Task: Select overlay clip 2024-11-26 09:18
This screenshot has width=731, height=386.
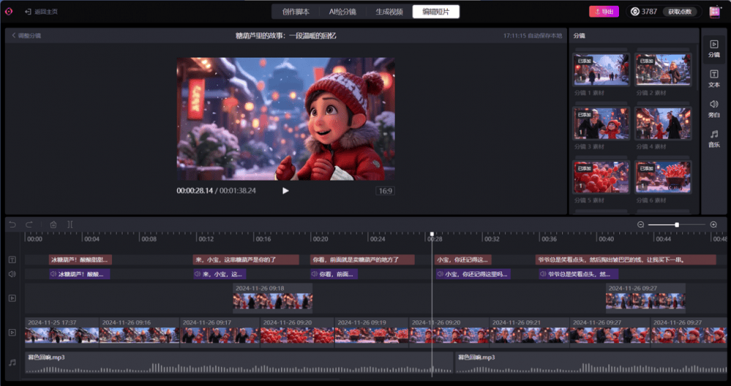Action: click(273, 298)
